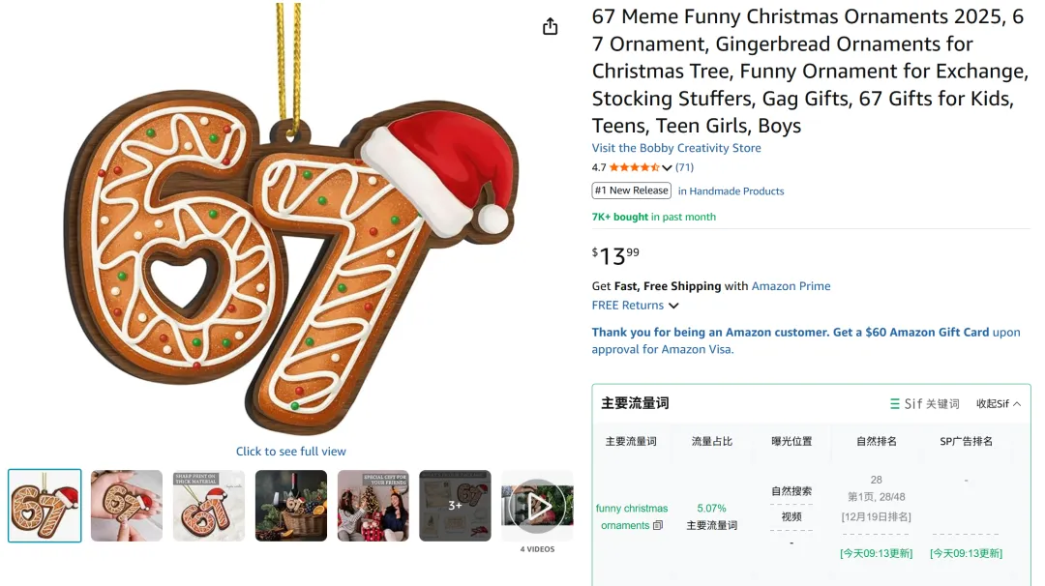Open the Sif 关键词 menu icon

coord(895,404)
